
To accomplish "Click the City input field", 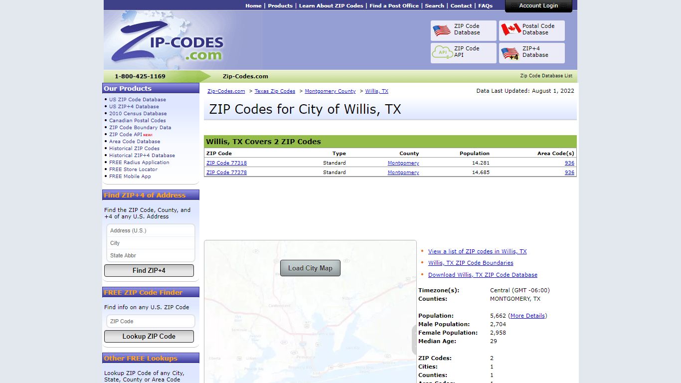I will pos(151,243).
